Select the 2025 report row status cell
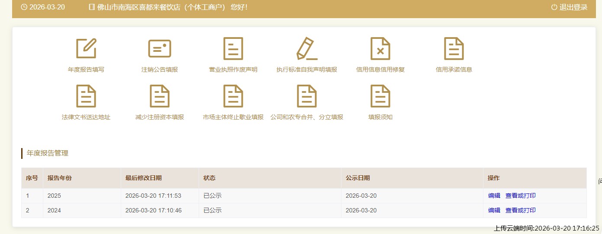The width and height of the screenshot is (602, 234). tap(212, 196)
